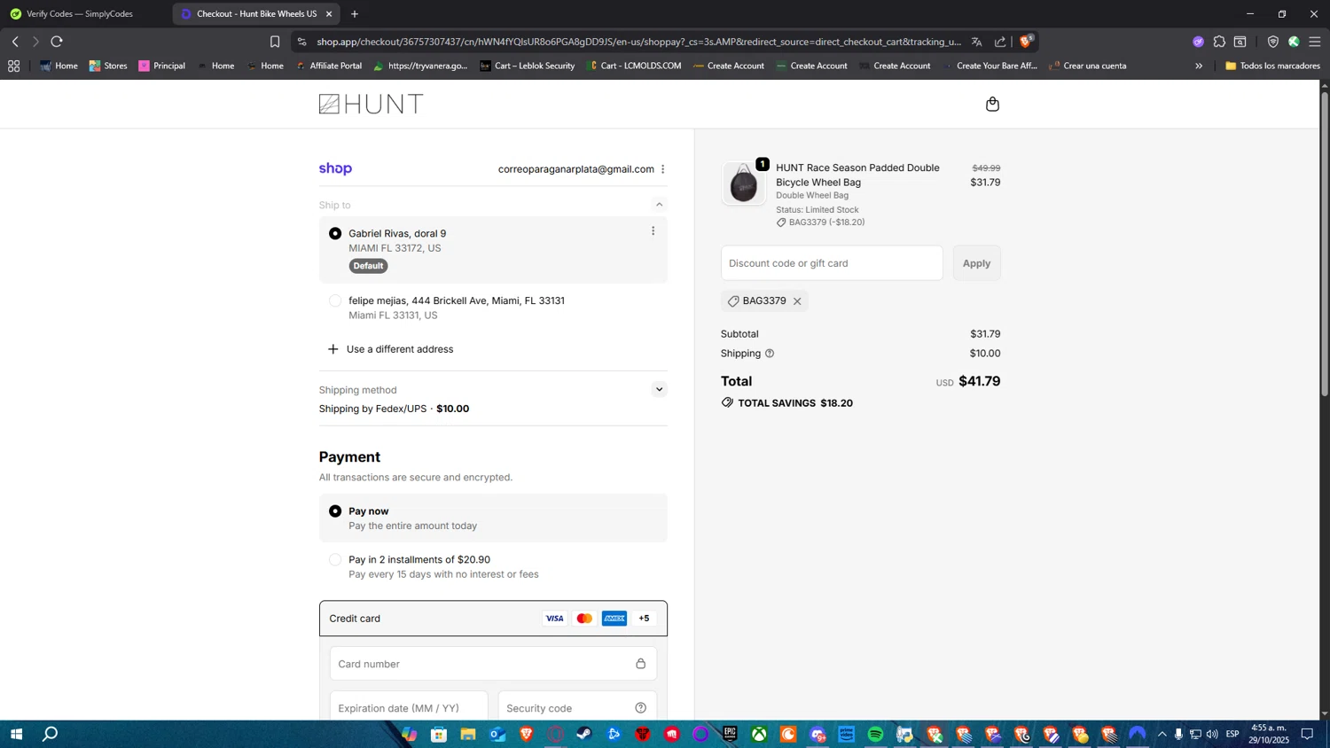Open Crear una cuenta bookmark
This screenshot has height=748, width=1330.
click(1087, 66)
